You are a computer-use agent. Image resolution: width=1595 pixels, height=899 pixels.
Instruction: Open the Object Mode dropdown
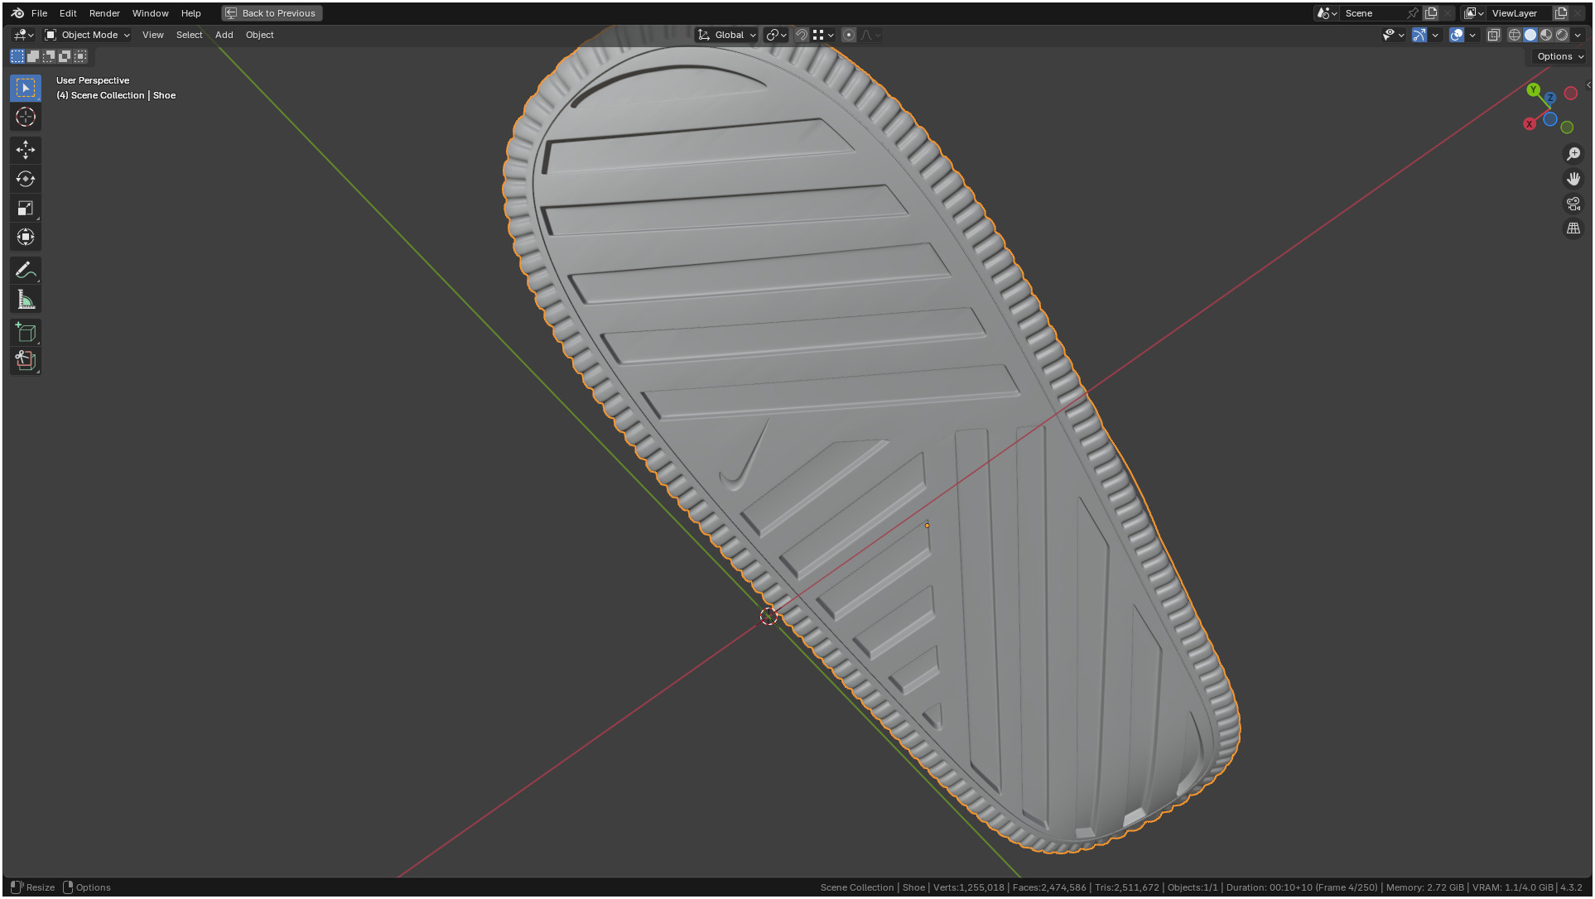click(87, 35)
